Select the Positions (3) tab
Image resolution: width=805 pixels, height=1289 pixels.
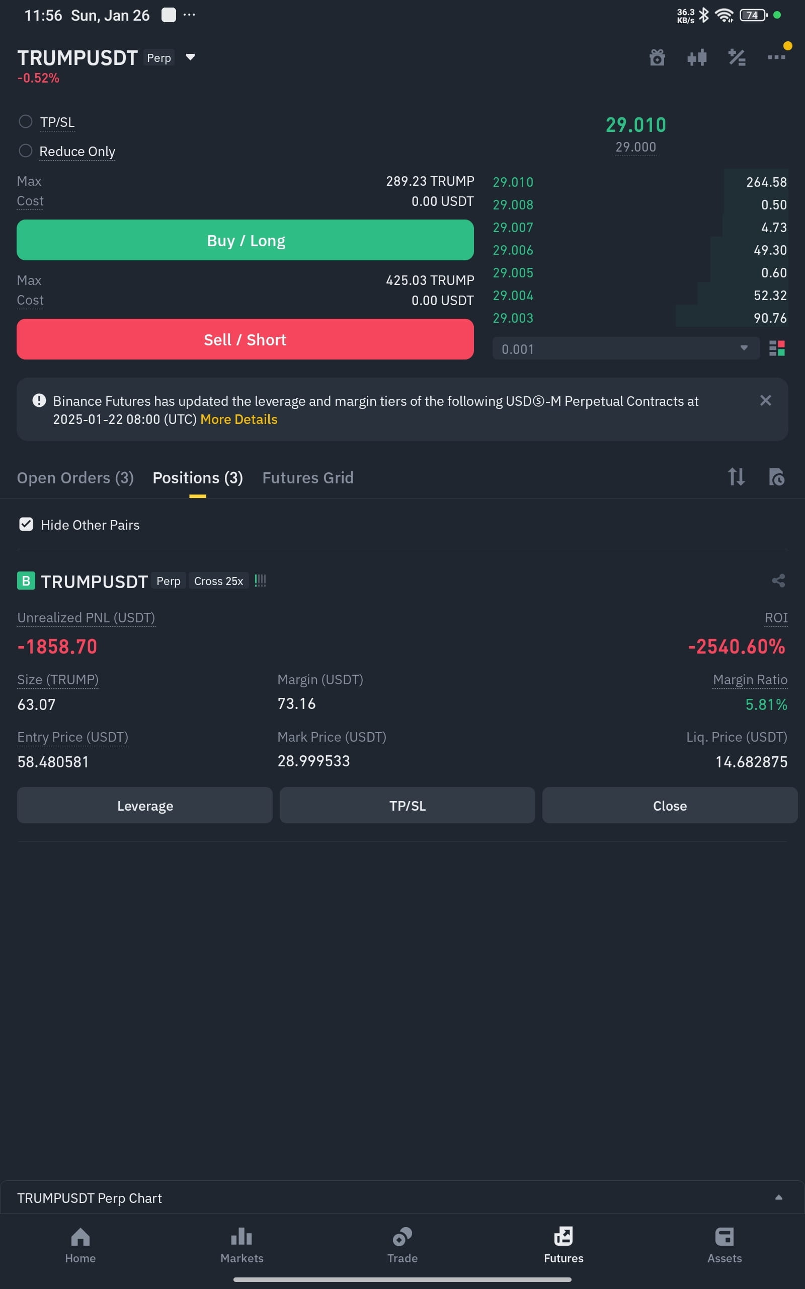click(198, 478)
